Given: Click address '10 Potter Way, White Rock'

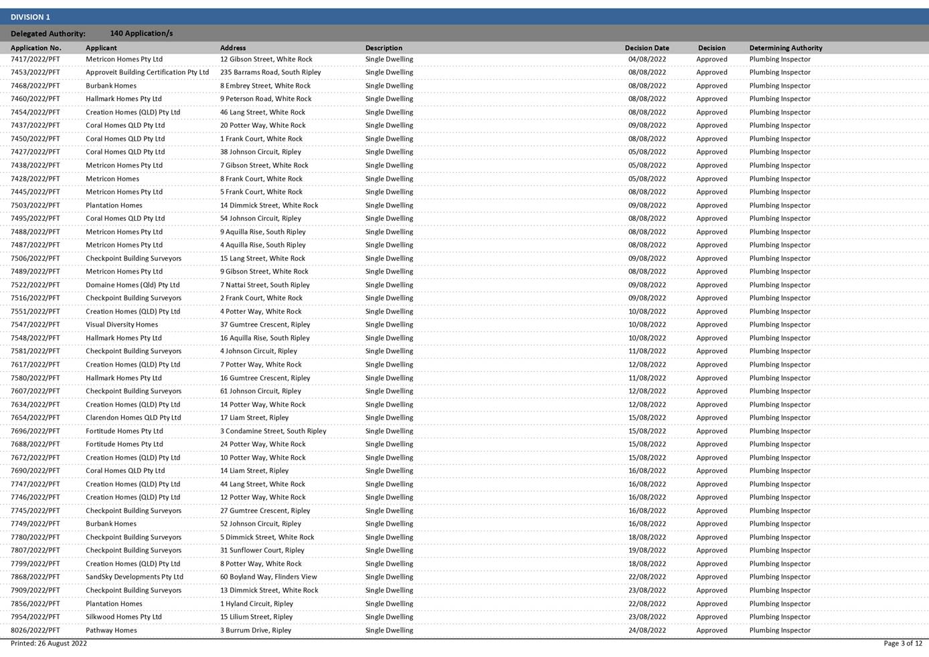Looking at the screenshot, I should coord(263,458).
